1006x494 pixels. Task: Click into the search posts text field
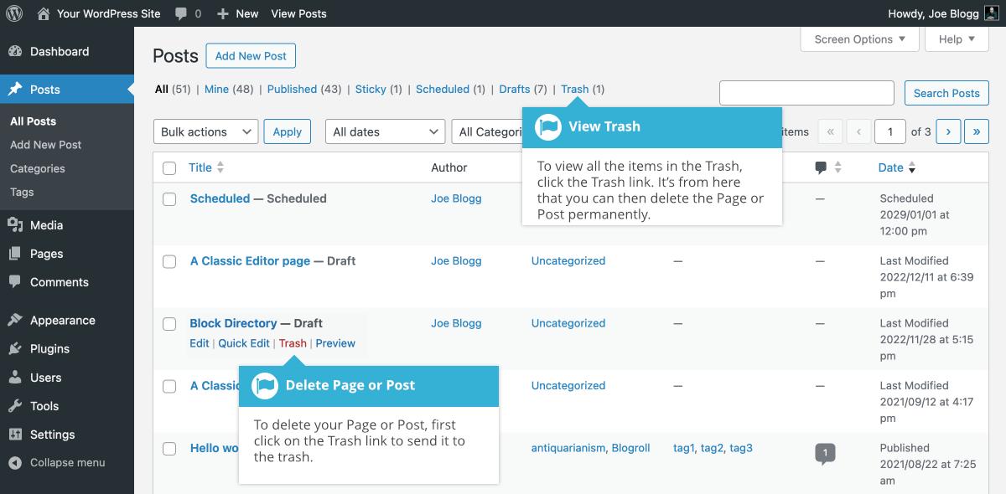click(x=806, y=93)
